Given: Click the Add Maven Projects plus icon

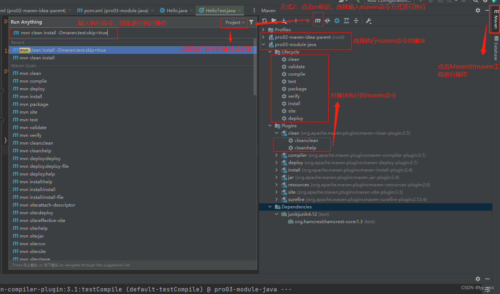Looking at the screenshot, I should click(296, 21).
